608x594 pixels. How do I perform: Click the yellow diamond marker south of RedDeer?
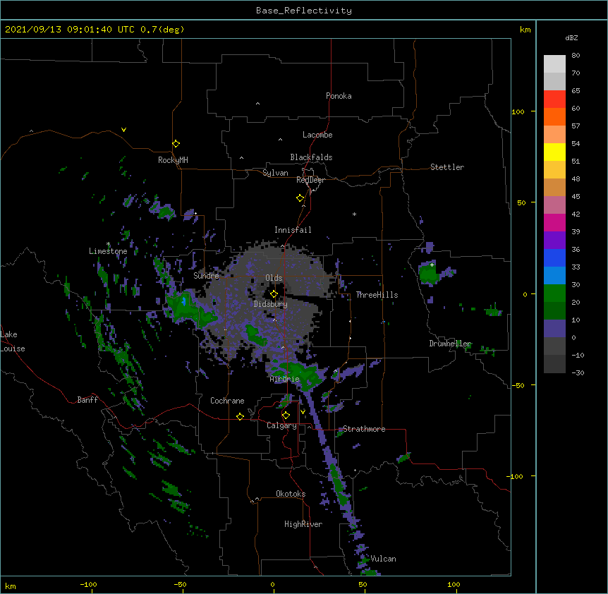coord(300,198)
